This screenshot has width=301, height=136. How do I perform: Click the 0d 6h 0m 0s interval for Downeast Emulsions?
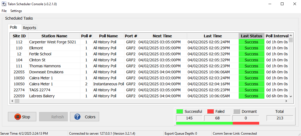coord(277,72)
